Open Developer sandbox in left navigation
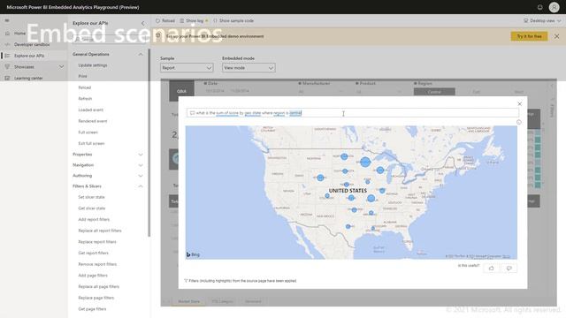The width and height of the screenshot is (566, 318). [x=32, y=44]
